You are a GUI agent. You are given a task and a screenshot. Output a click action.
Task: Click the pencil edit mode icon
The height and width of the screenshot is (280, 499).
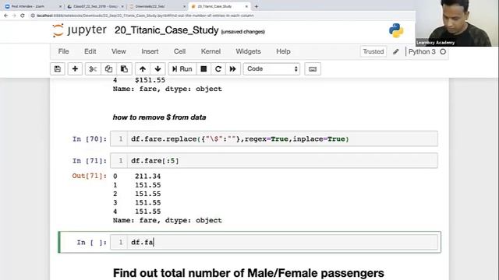[396, 51]
